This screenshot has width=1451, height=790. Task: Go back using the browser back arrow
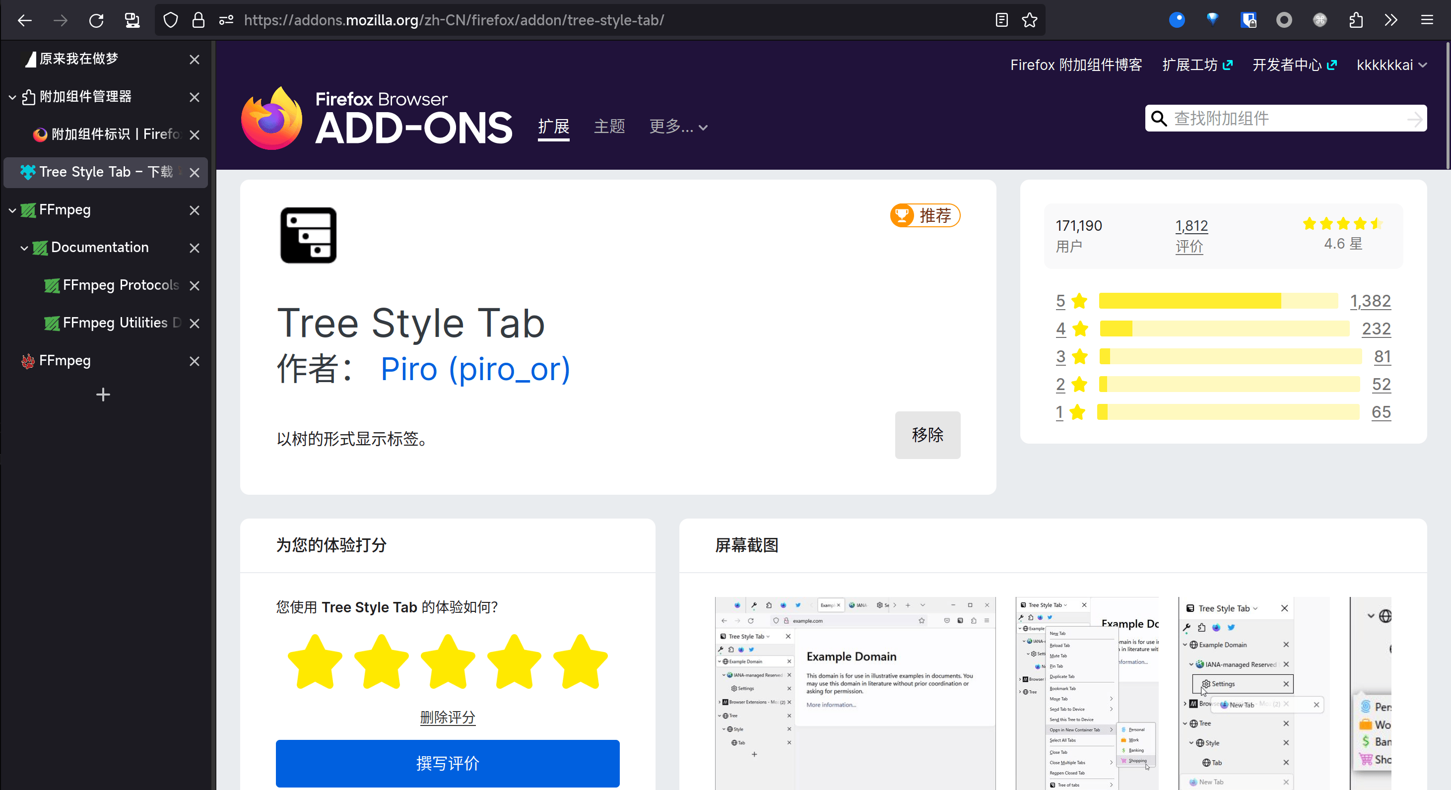click(x=25, y=20)
